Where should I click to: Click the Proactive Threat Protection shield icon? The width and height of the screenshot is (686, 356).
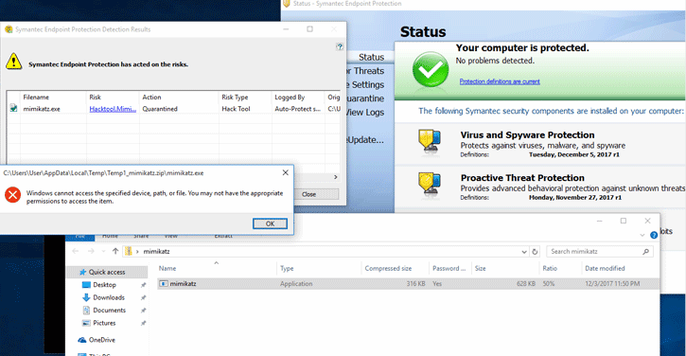pyautogui.click(x=430, y=185)
